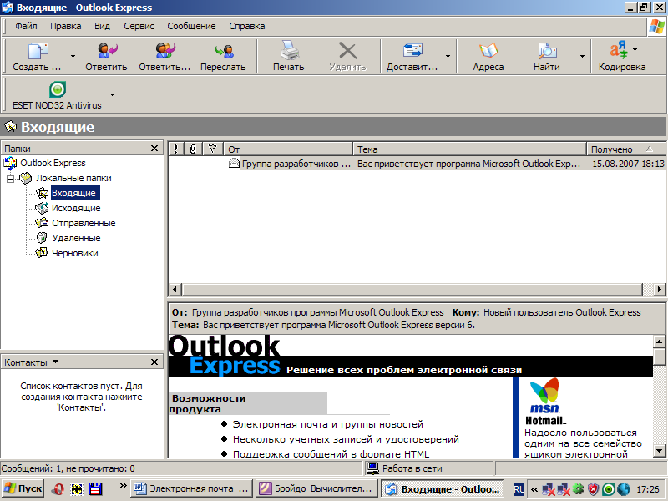
Task: Click right arrow of message list scrollbar
Action: 660,289
